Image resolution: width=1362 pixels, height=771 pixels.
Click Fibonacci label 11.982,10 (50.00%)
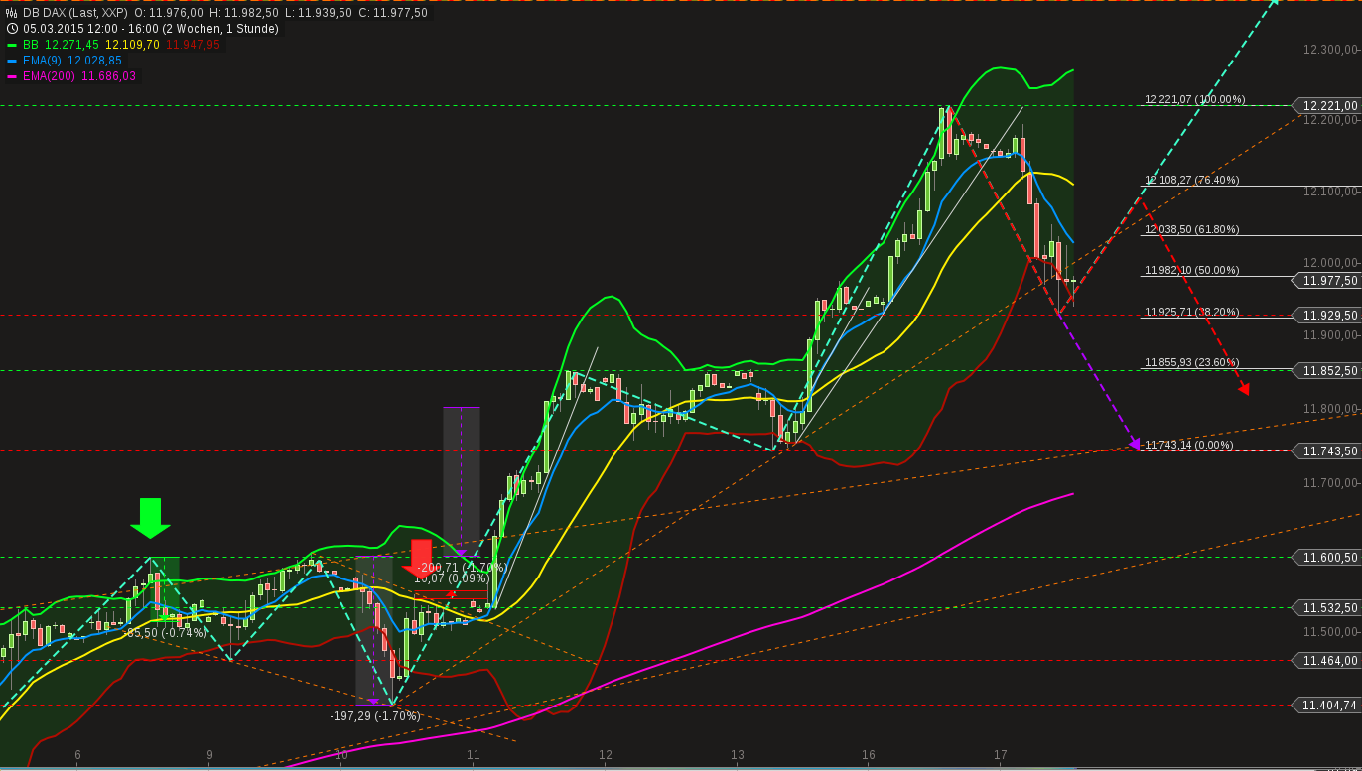point(1191,270)
